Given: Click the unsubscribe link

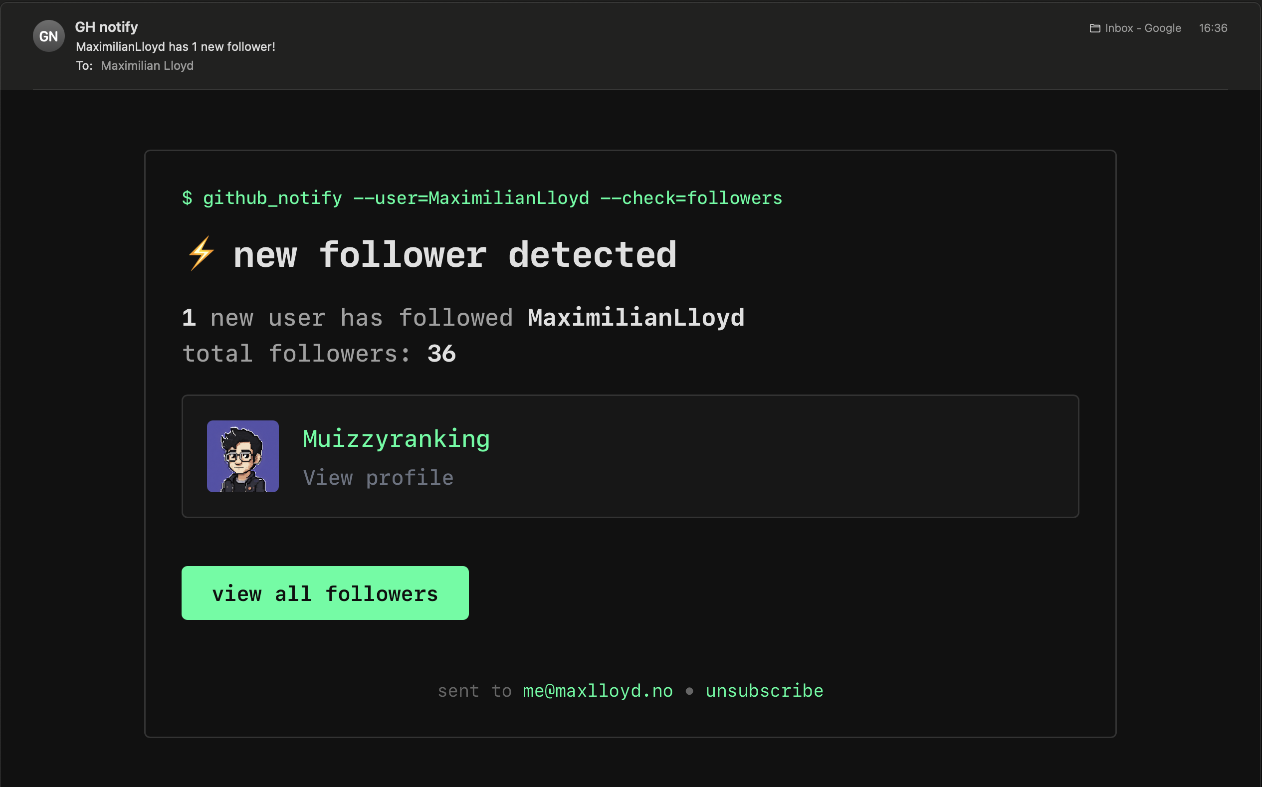Looking at the screenshot, I should pyautogui.click(x=764, y=691).
